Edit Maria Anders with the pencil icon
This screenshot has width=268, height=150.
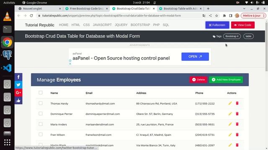pos(230,124)
